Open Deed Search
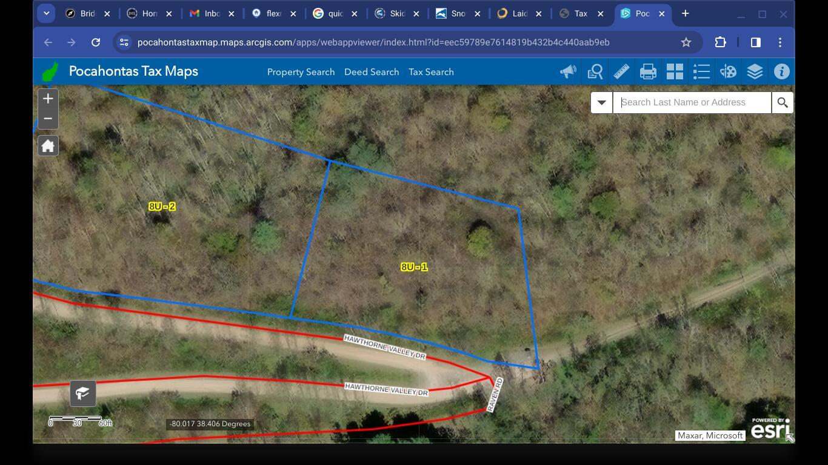828x465 pixels. (x=372, y=72)
